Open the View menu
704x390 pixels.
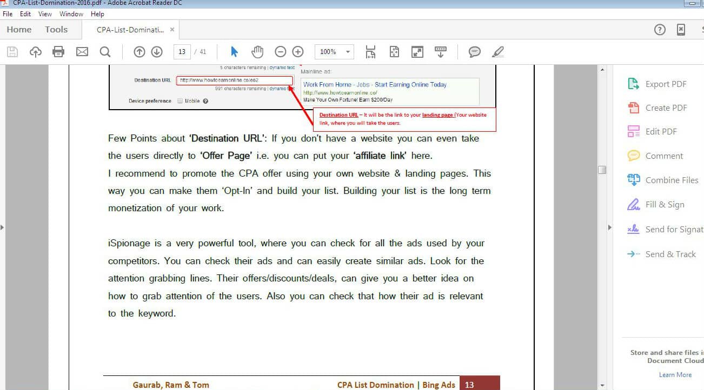[45, 14]
